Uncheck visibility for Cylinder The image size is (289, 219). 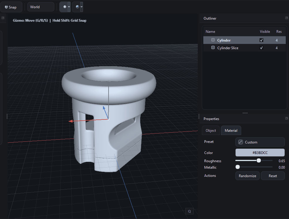coord(261,40)
